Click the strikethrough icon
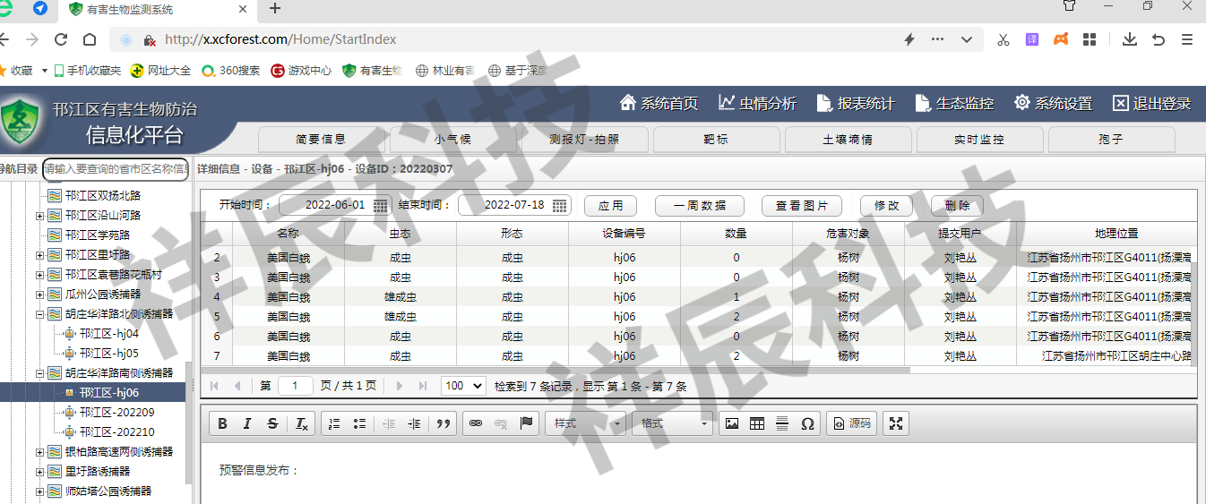The height and width of the screenshot is (504, 1206). [x=273, y=424]
